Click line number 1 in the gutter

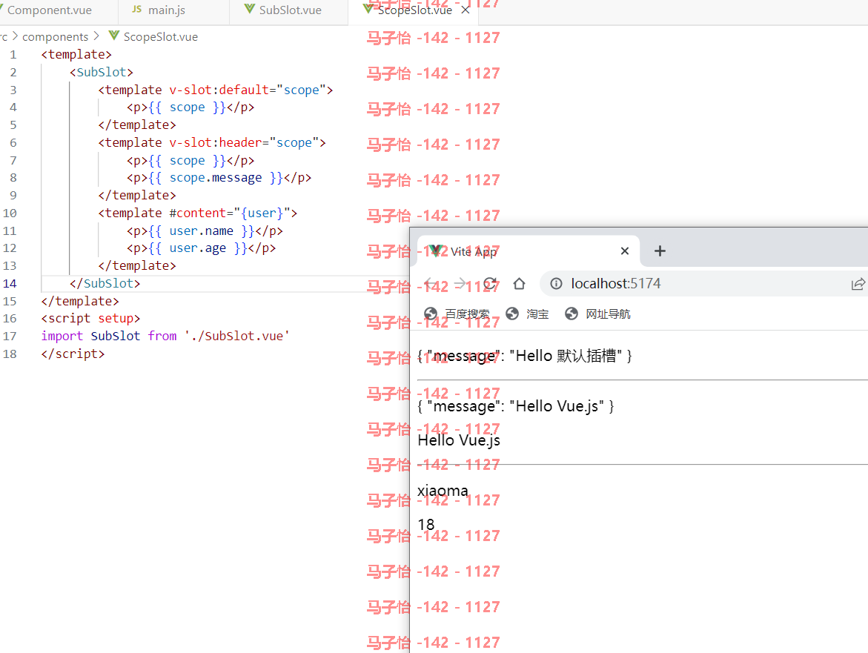pyautogui.click(x=13, y=54)
